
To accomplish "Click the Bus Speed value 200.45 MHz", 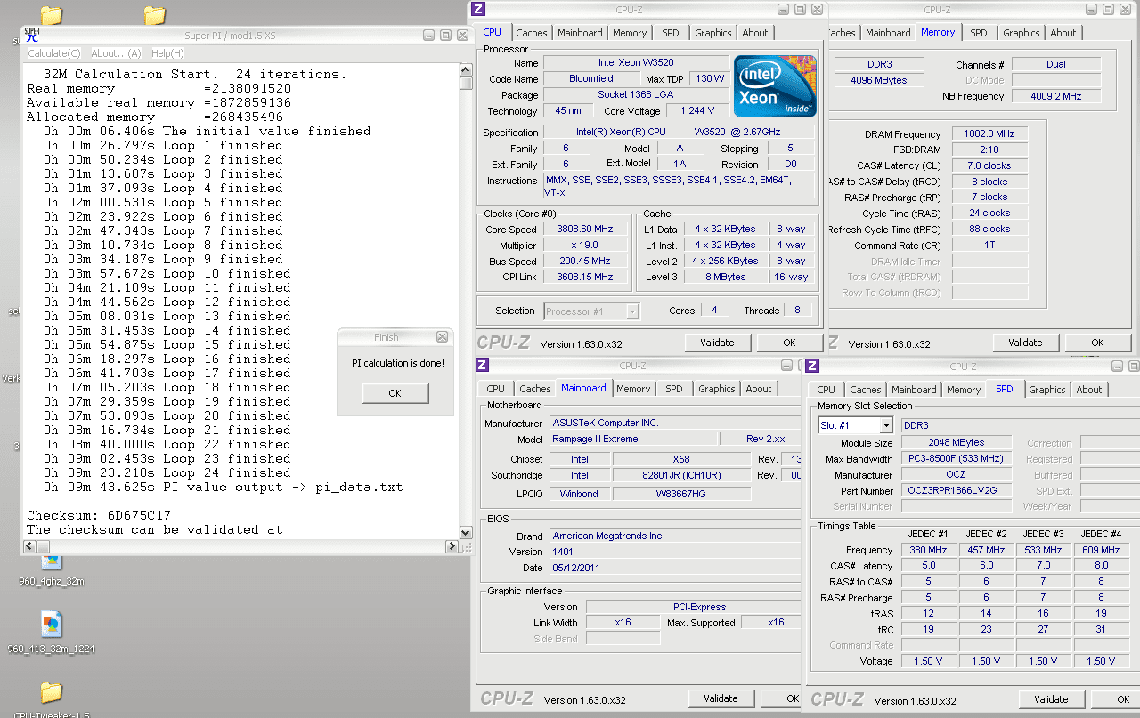I will coord(585,261).
